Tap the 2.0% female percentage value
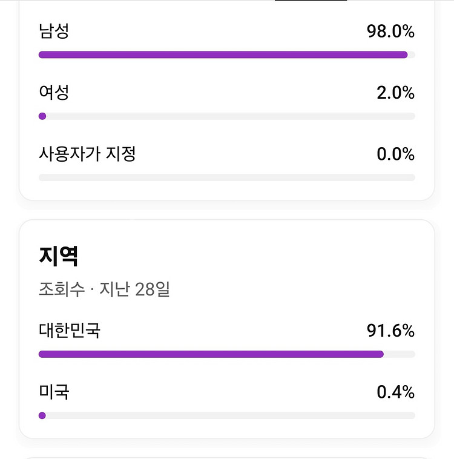Image resolution: width=454 pixels, height=459 pixels. 395,93
